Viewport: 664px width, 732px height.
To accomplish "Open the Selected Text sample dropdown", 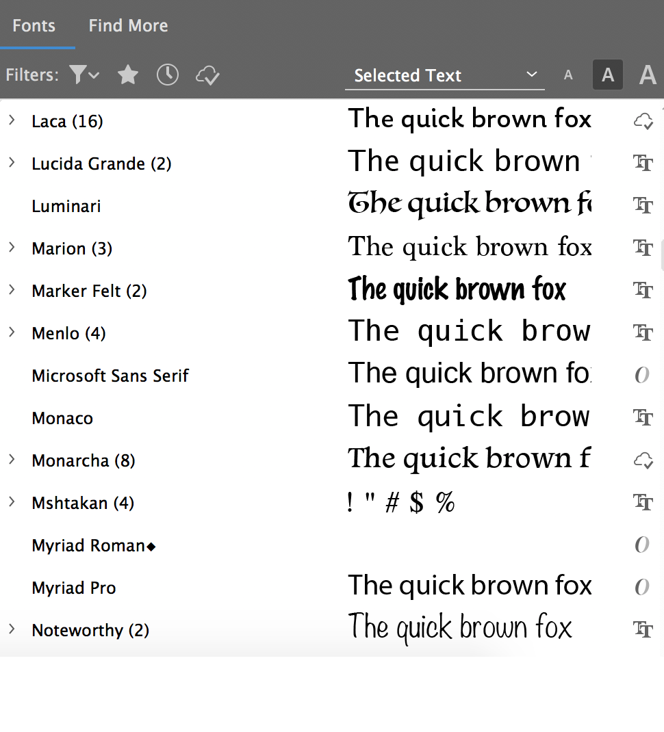I will [444, 75].
